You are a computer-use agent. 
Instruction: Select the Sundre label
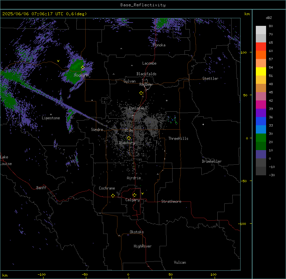click(97, 130)
